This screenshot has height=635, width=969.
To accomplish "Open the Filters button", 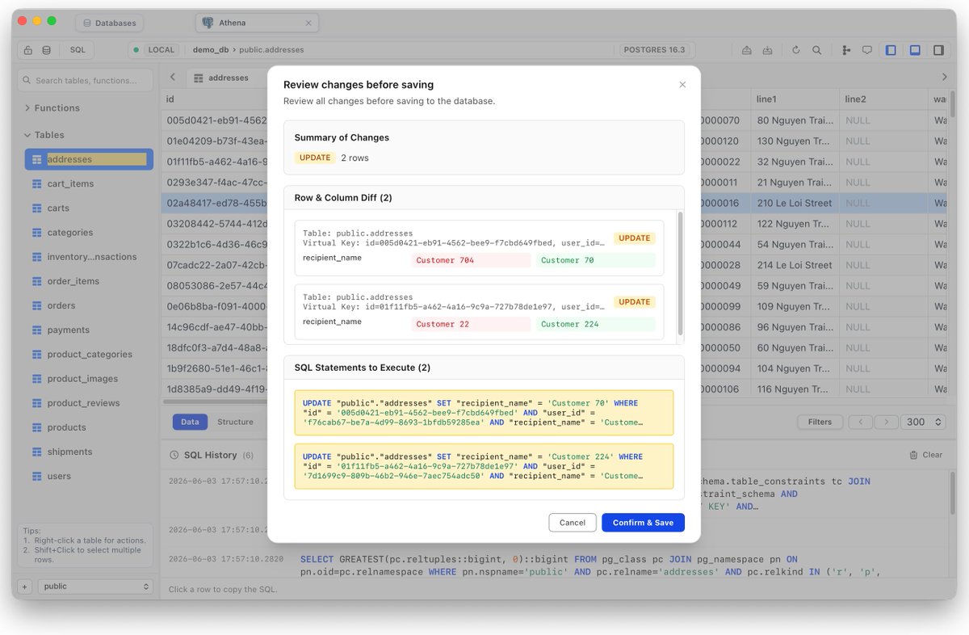I will pos(820,422).
